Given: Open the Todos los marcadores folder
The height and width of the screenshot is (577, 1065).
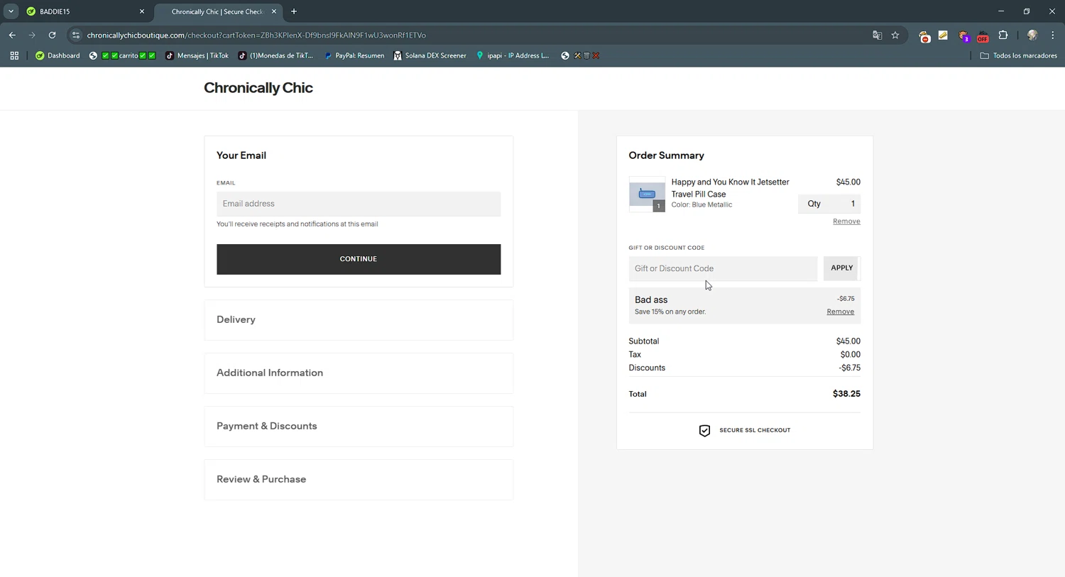Looking at the screenshot, I should pyautogui.click(x=1018, y=55).
